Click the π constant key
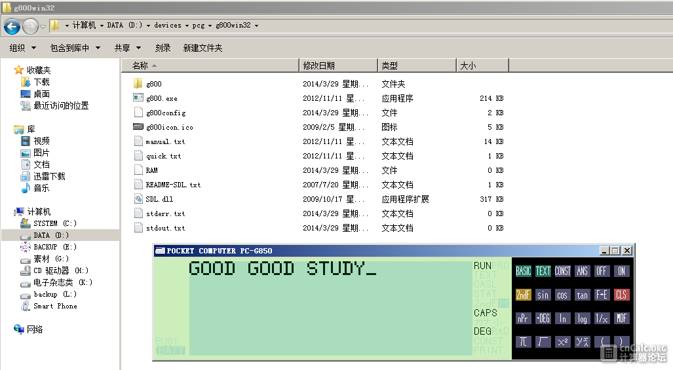The image size is (673, 370). 523,341
